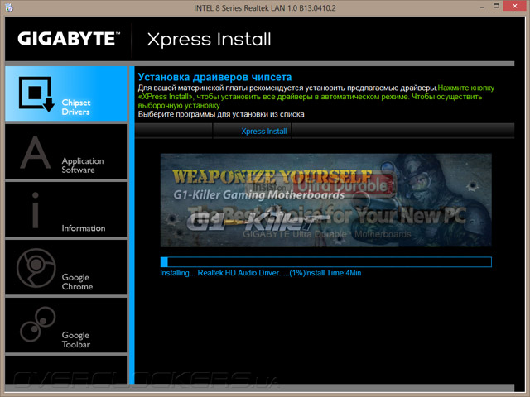Click the installer icon in title bar
The image size is (530, 397).
click(x=9, y=7)
